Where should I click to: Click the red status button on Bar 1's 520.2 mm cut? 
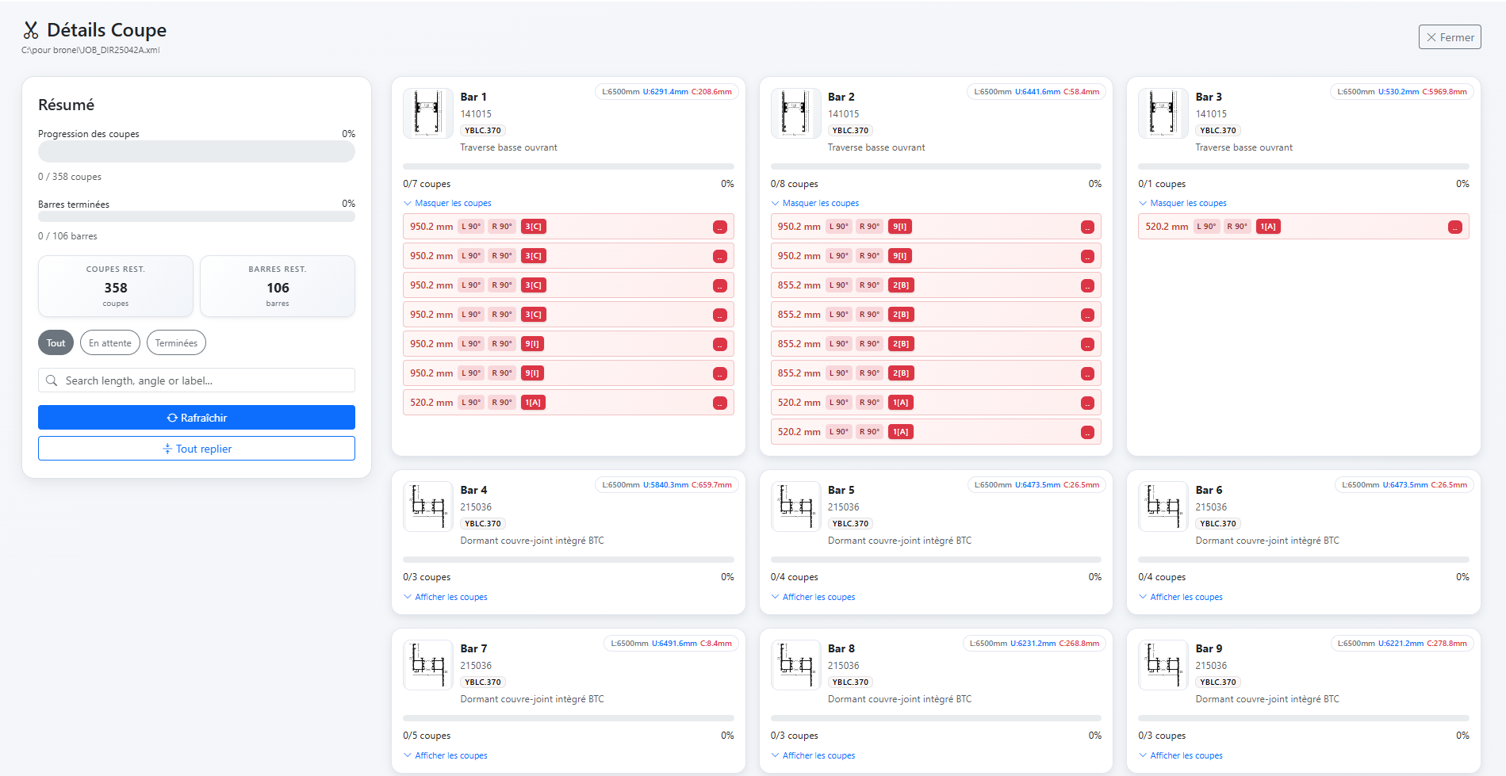[719, 403]
